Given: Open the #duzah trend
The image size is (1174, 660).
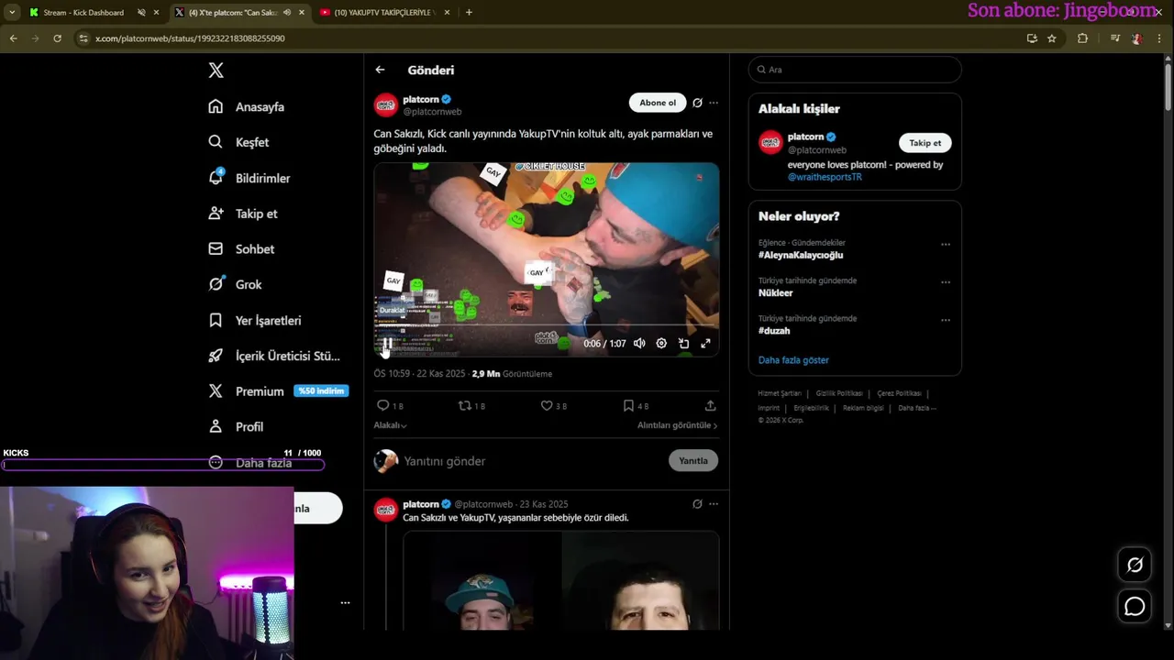Looking at the screenshot, I should (774, 331).
